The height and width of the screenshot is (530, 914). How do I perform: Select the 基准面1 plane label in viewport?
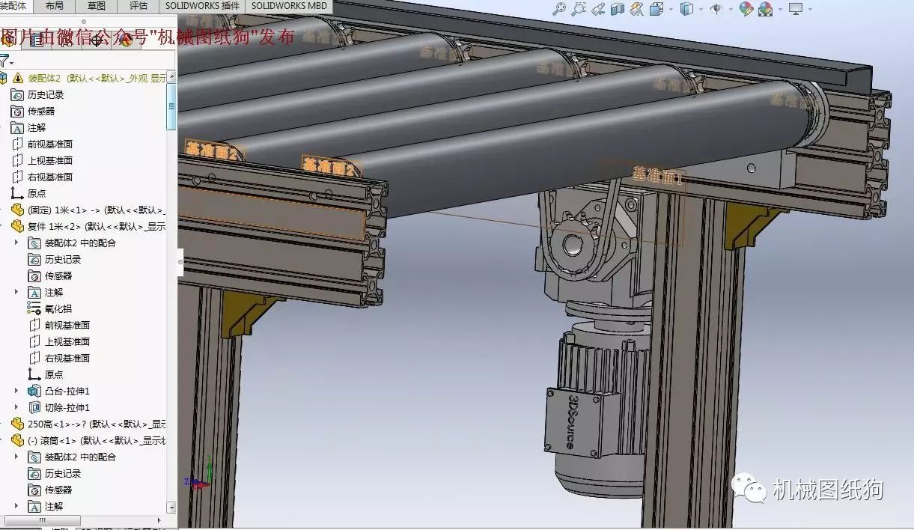point(657,176)
